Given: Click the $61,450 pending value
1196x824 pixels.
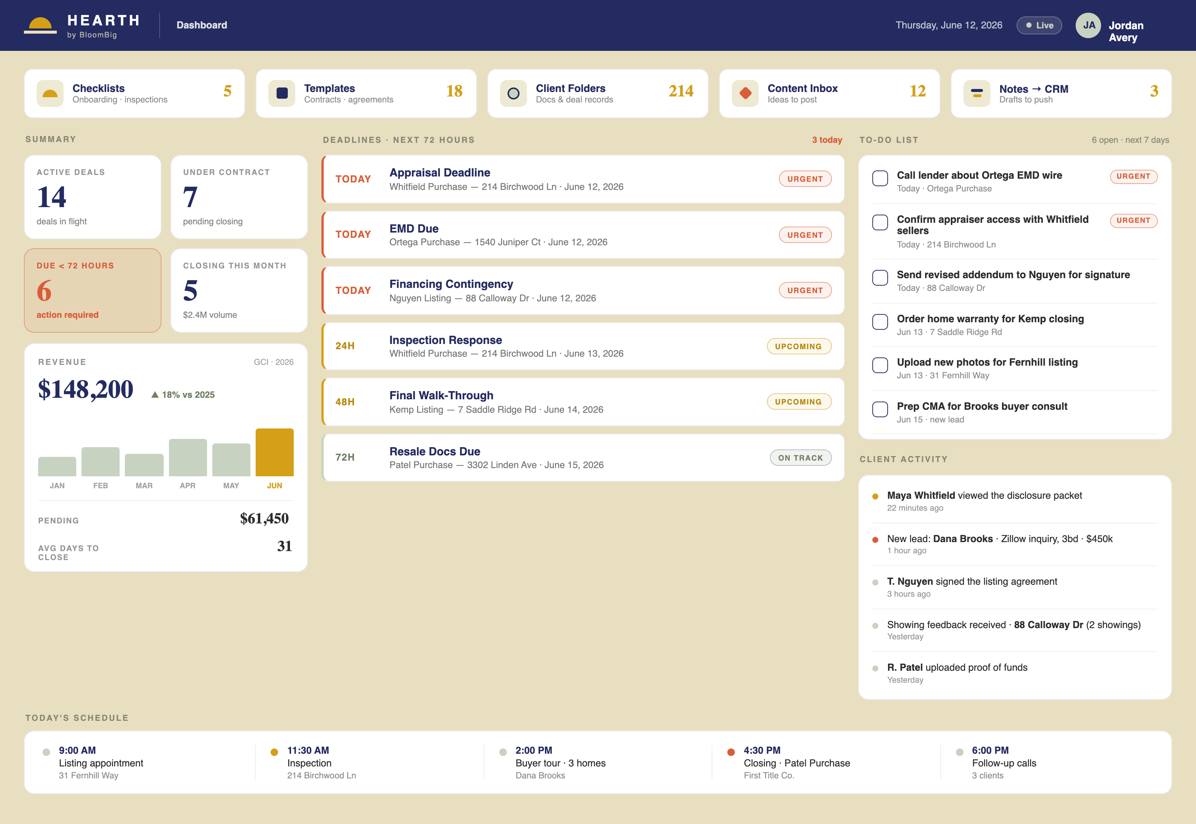Looking at the screenshot, I should click(264, 518).
